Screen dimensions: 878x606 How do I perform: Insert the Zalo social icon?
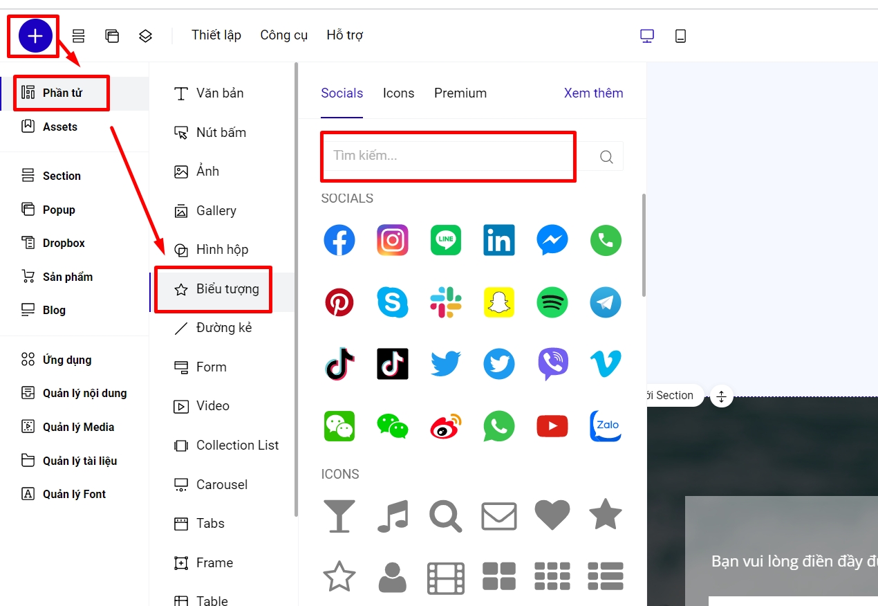(x=606, y=426)
